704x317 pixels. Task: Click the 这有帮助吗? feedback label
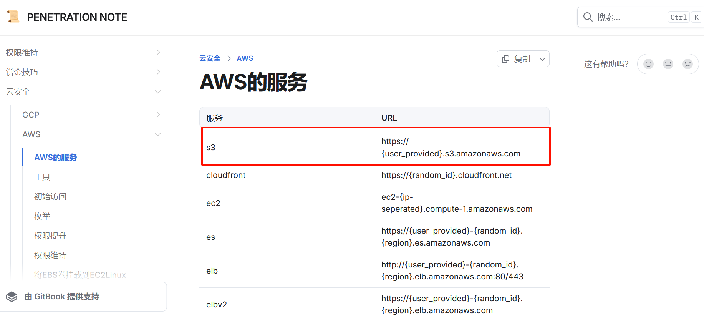(606, 64)
